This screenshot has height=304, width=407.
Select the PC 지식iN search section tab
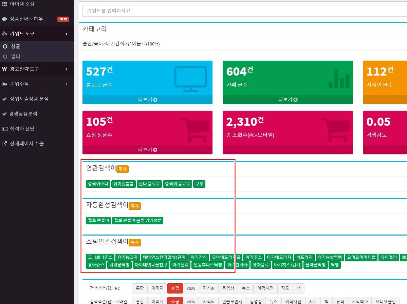pyautogui.click(x=208, y=288)
